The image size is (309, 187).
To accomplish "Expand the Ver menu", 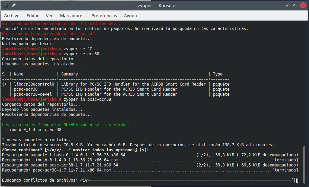I will click(49, 15).
